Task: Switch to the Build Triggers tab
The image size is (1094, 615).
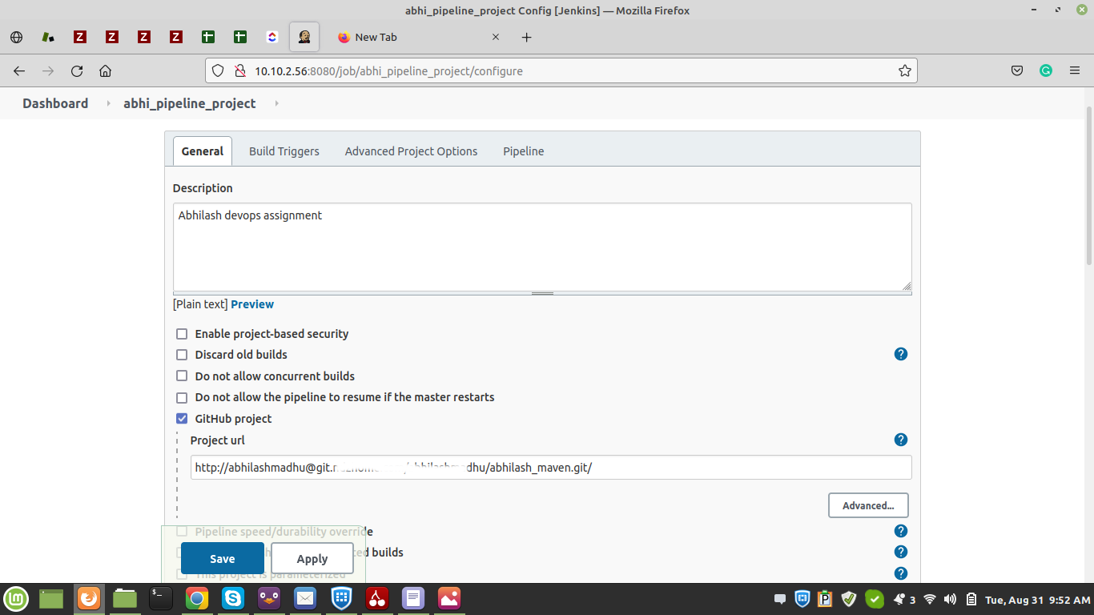Action: [x=284, y=151]
